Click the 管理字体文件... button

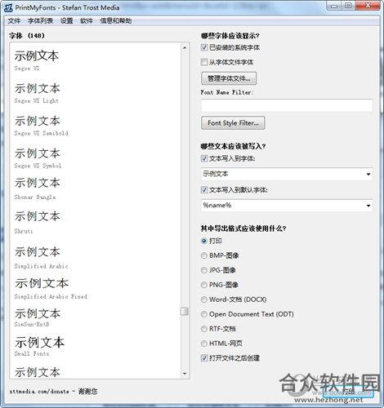229,78
